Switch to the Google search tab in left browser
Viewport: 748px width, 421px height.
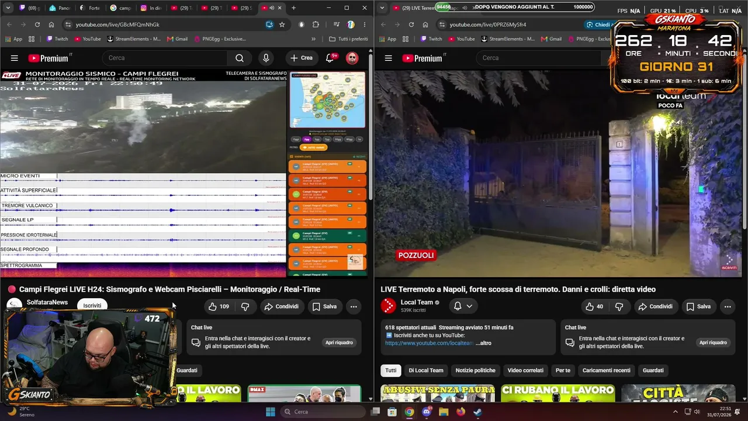pyautogui.click(x=121, y=8)
